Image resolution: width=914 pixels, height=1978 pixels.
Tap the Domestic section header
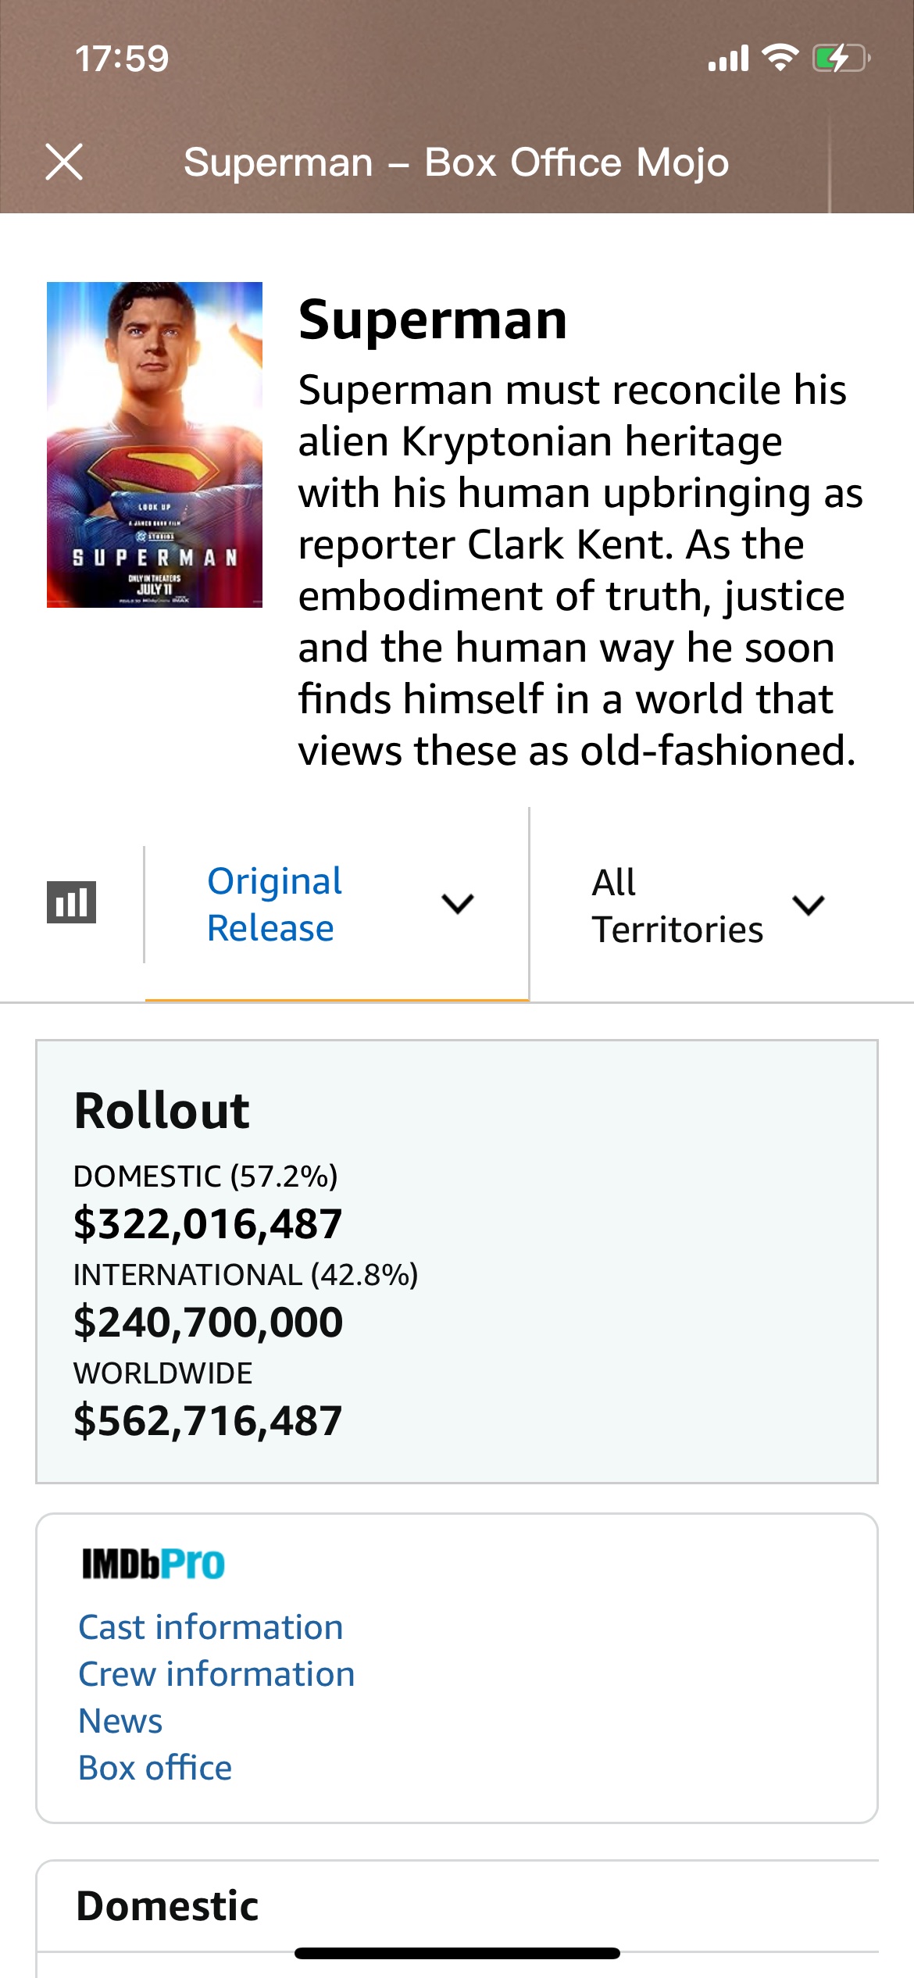[167, 1905]
